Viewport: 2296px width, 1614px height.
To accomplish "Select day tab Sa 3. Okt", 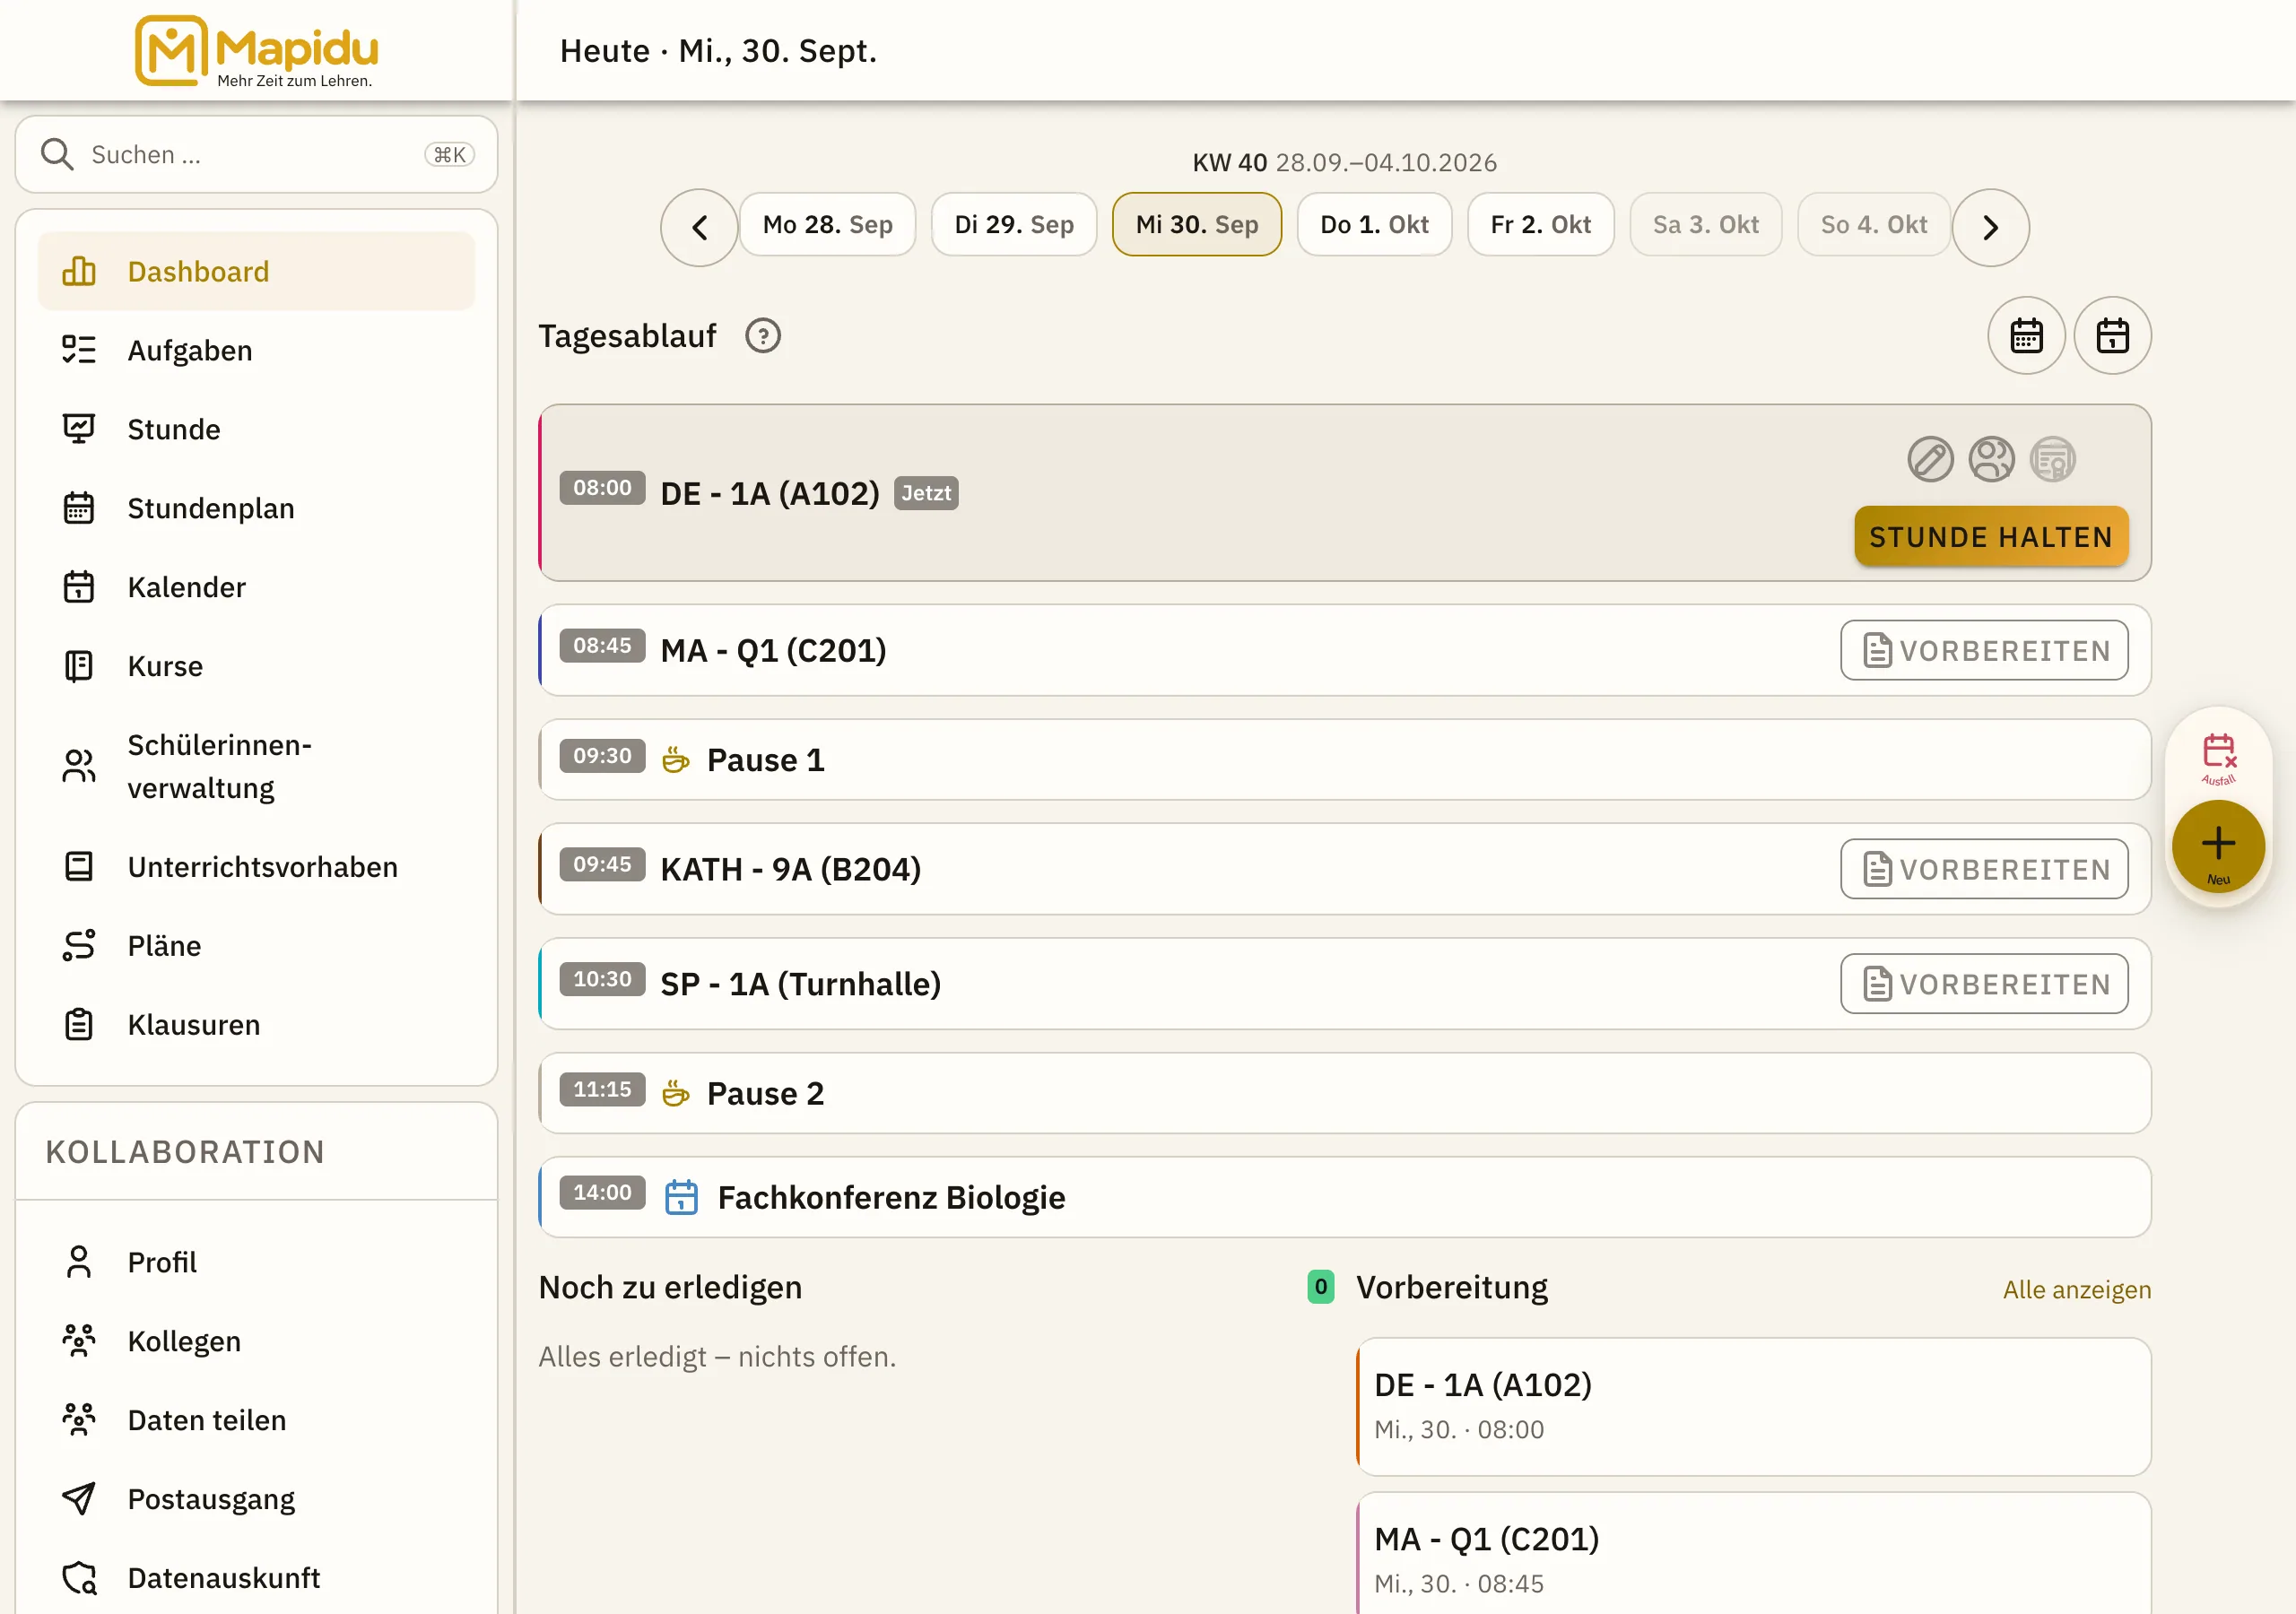I will click(1705, 225).
